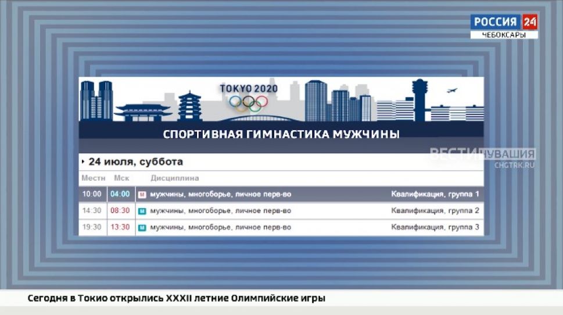Click the Спортивная гимнастика мужчины title
The width and height of the screenshot is (563, 315).
(281, 134)
